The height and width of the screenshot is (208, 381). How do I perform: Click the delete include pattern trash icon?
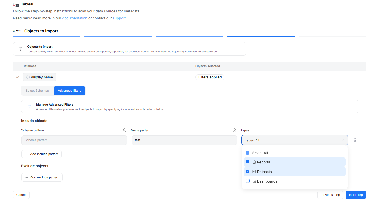(x=355, y=140)
